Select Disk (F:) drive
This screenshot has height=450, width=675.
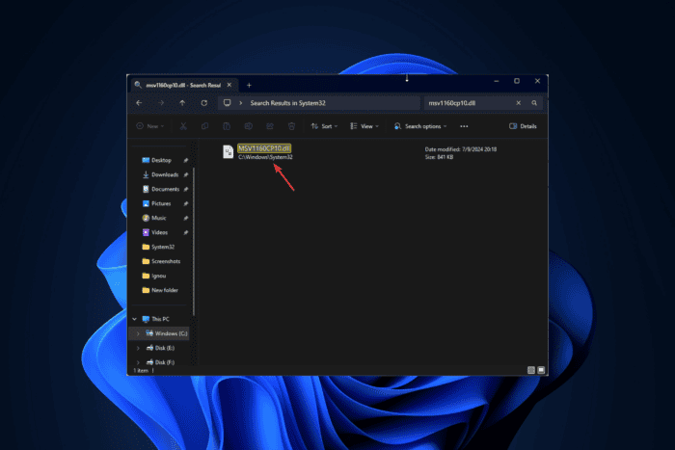[x=165, y=362]
